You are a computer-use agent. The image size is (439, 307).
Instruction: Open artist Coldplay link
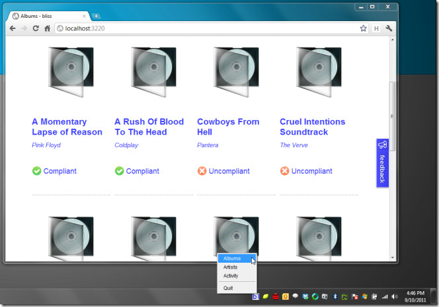(x=126, y=145)
